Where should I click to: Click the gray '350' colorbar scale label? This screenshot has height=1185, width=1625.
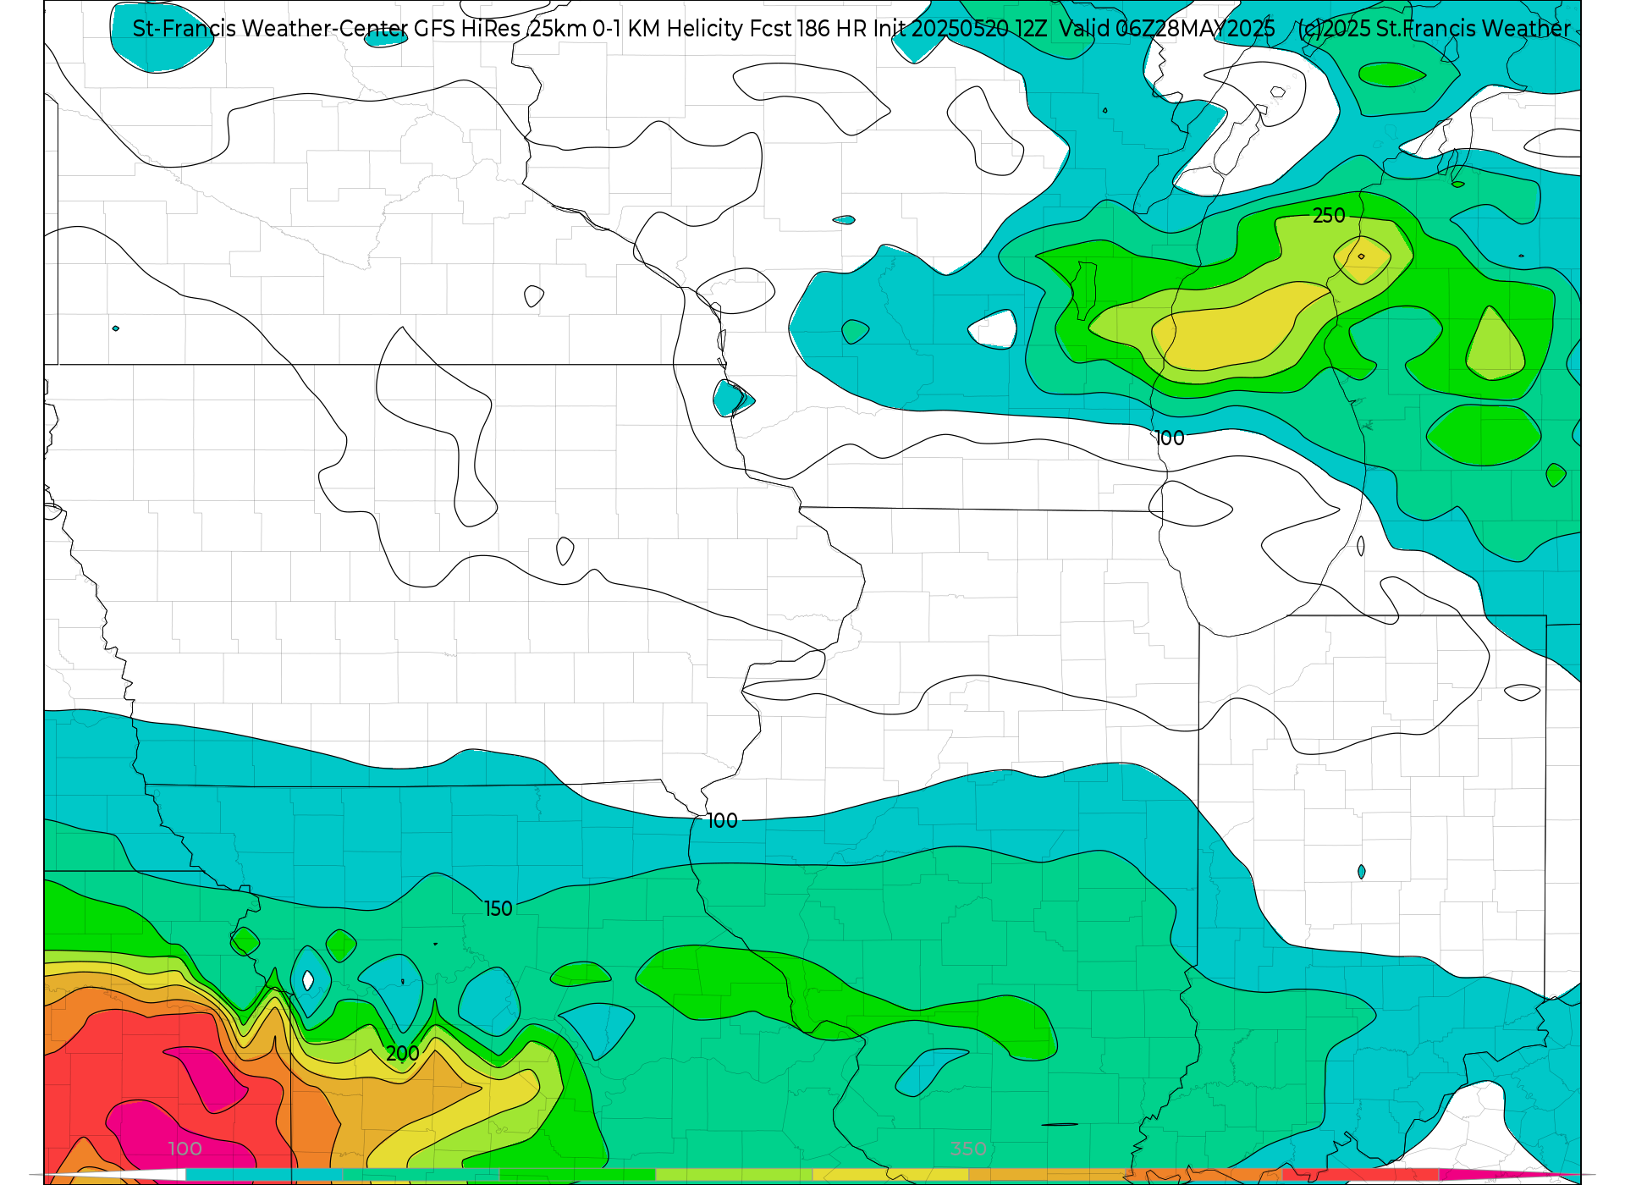pyautogui.click(x=968, y=1149)
